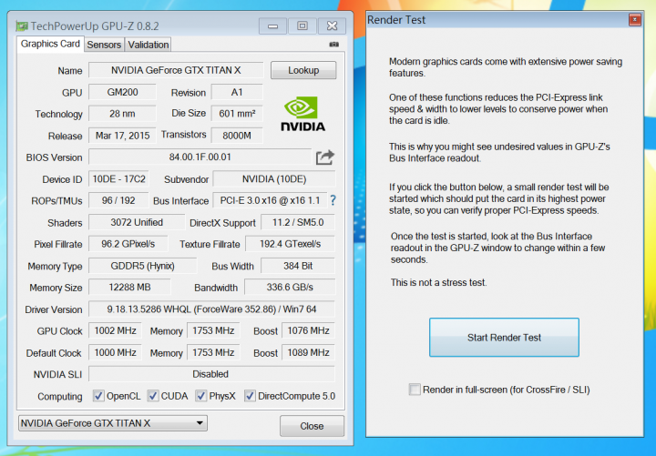656x456 pixels.
Task: Click the BIOS export share icon
Action: (325, 157)
